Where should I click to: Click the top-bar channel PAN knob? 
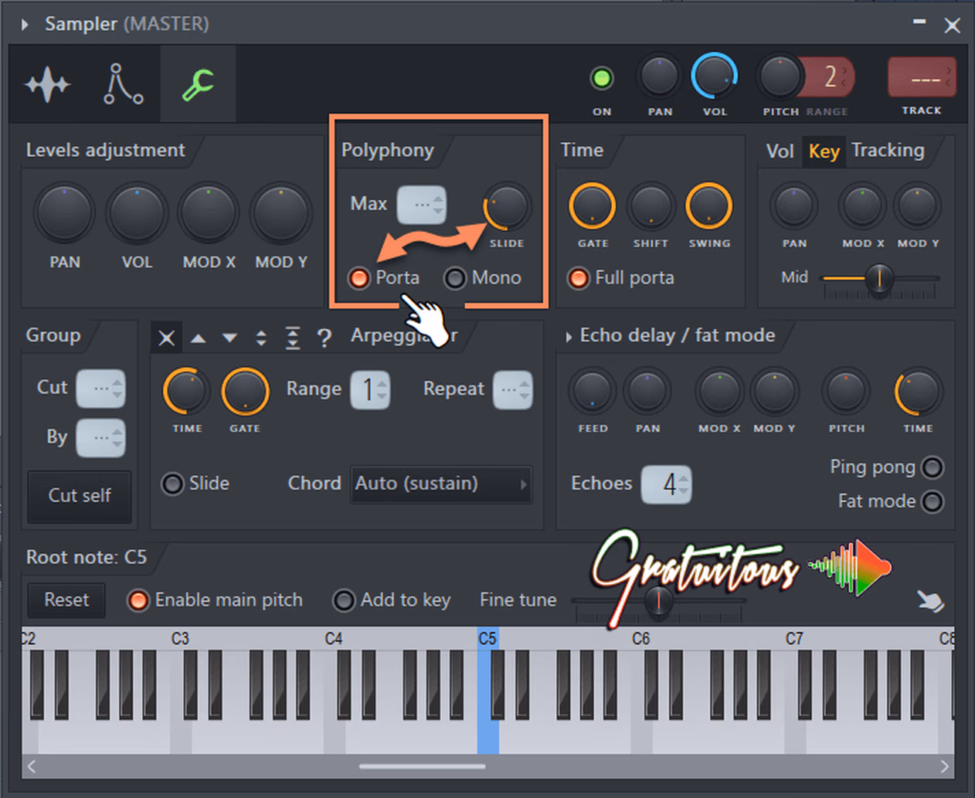click(x=659, y=76)
